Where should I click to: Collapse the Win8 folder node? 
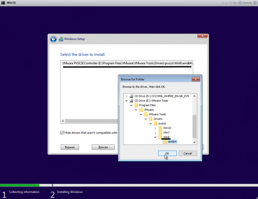[155, 137]
